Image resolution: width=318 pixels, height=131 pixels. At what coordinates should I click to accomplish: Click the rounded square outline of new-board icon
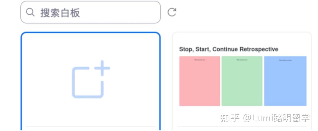point(88,83)
